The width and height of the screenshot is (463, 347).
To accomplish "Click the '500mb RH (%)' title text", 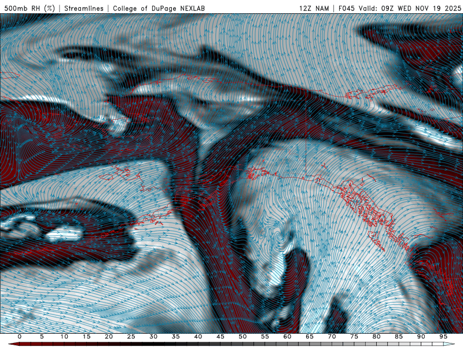I will pyautogui.click(x=30, y=8).
